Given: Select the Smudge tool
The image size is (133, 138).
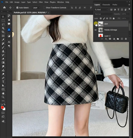Looking at the screenshot, I should click(3, 66).
